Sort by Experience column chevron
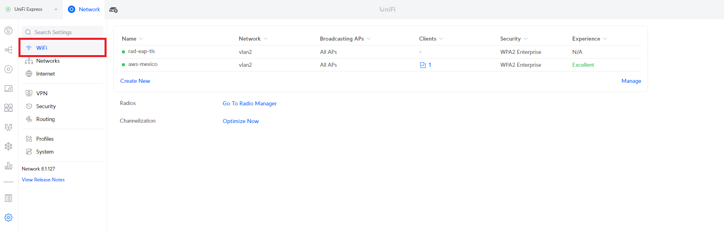 click(x=605, y=39)
